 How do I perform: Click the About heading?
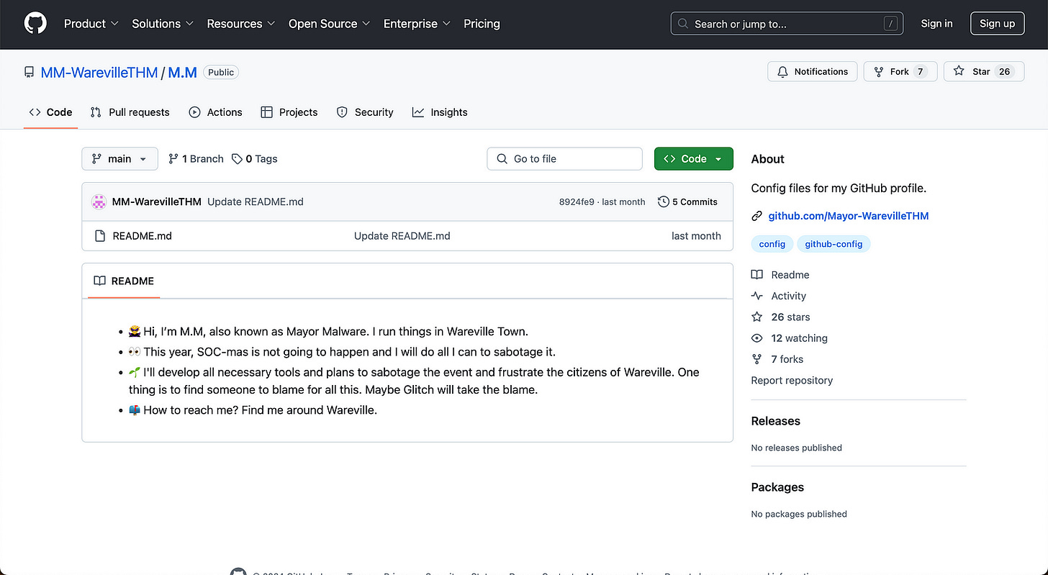pos(768,159)
